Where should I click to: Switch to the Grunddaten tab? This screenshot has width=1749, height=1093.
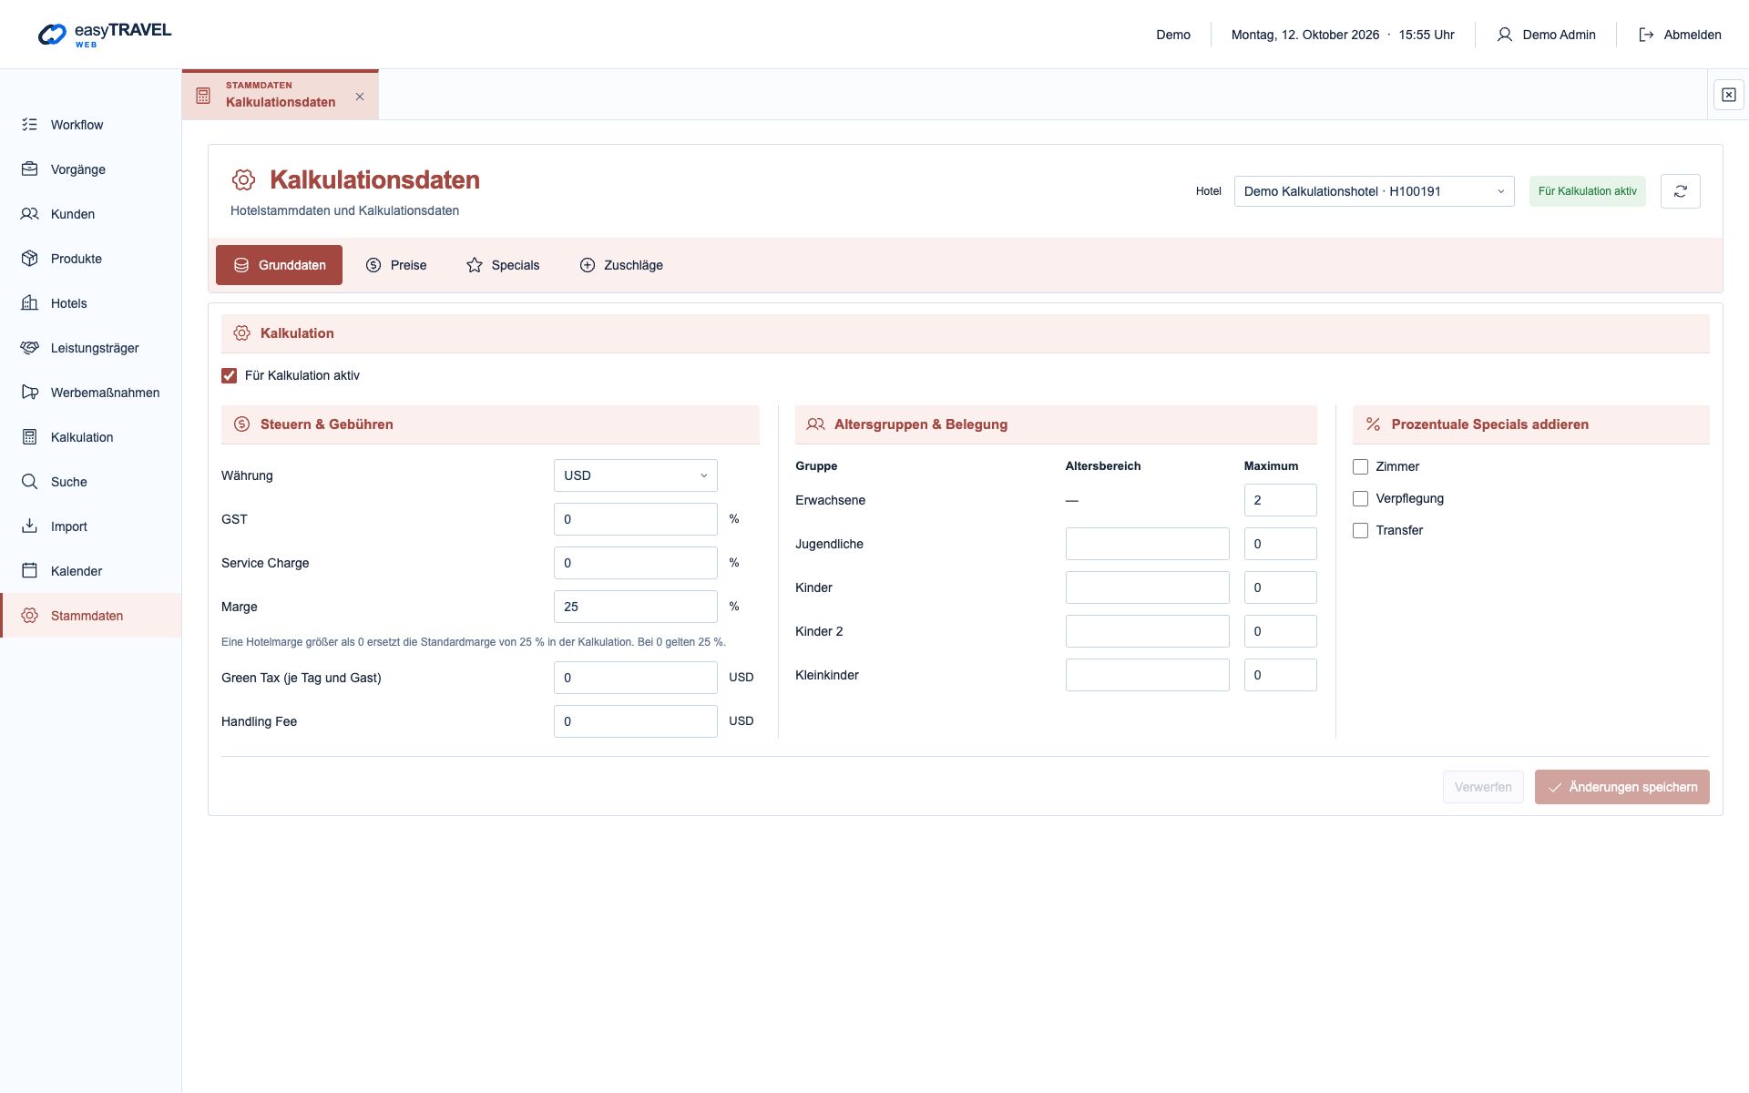tap(279, 265)
